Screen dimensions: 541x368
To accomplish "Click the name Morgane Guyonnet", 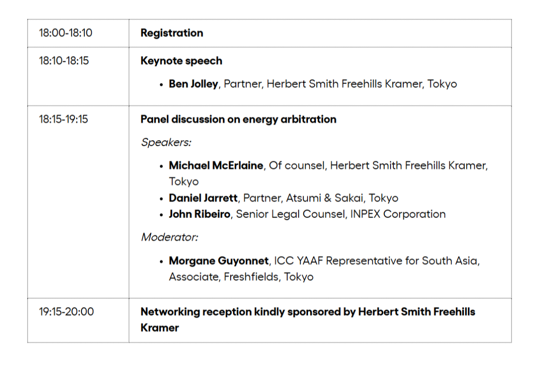I will (219, 261).
